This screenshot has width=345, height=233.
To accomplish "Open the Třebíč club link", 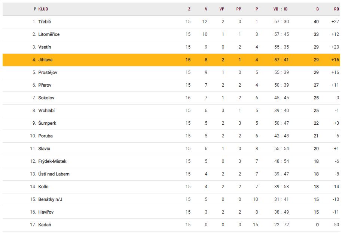I will tap(45, 22).
